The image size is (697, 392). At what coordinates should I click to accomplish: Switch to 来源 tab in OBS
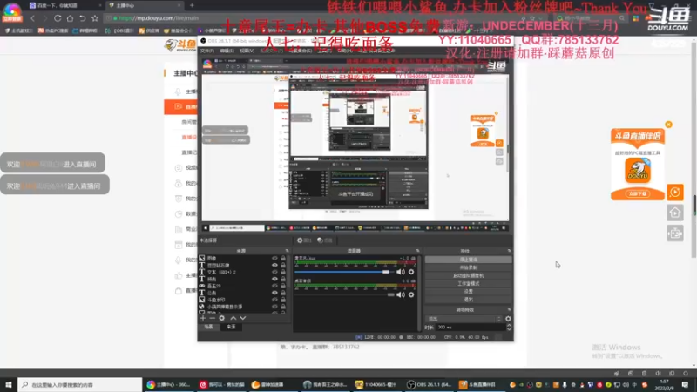point(231,327)
